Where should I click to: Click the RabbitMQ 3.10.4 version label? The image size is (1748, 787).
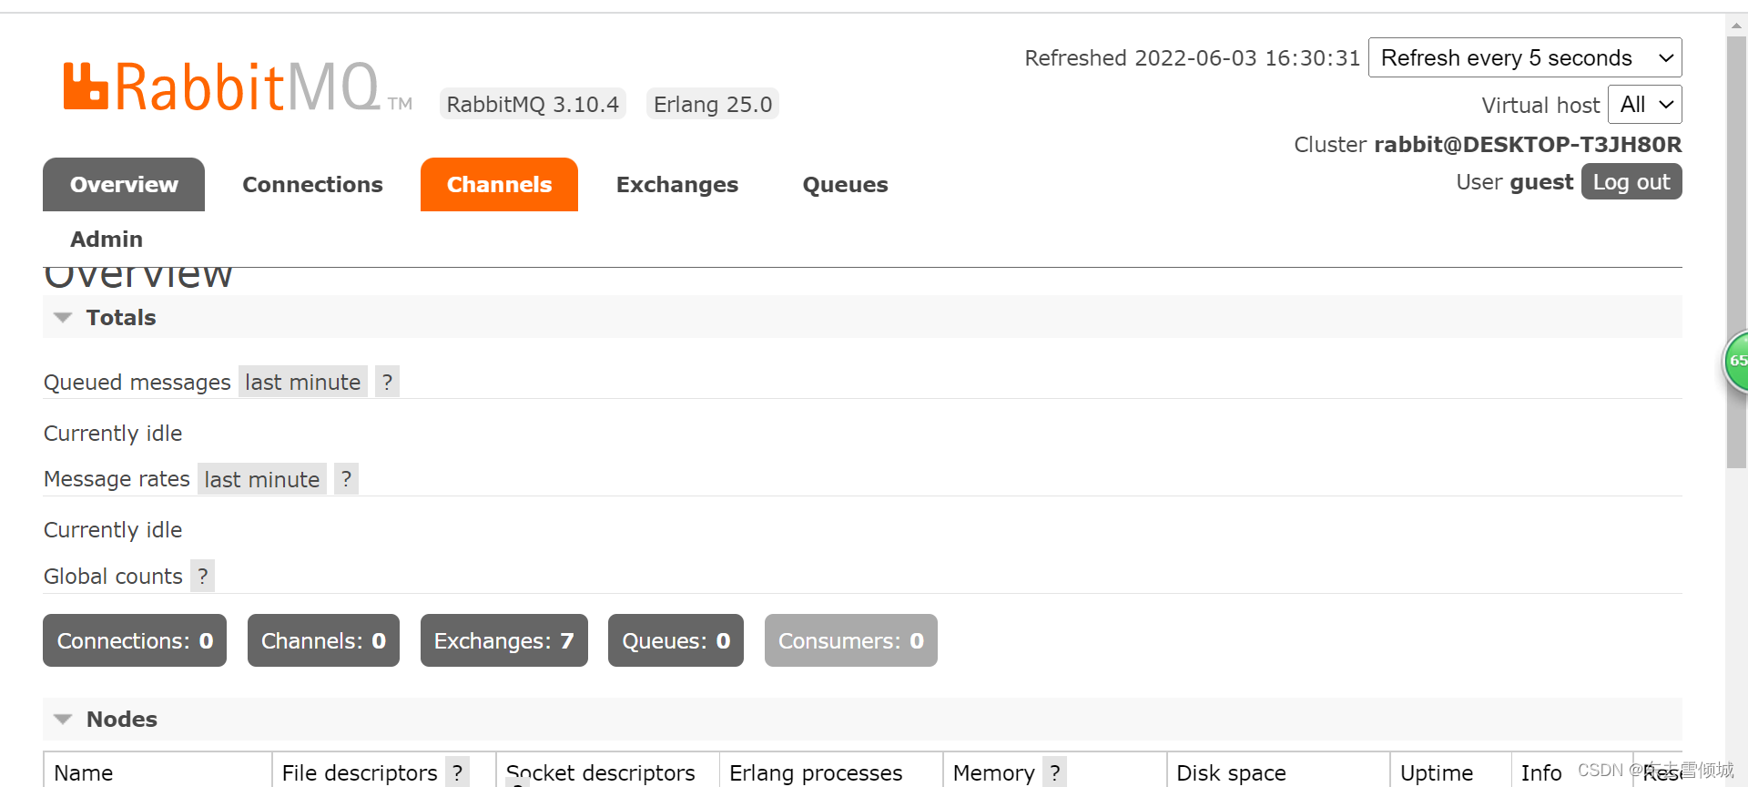533,104
